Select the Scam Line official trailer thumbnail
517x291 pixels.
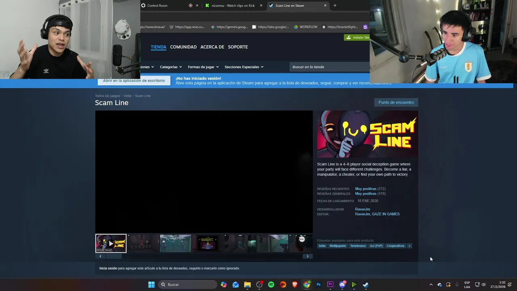(x=111, y=243)
